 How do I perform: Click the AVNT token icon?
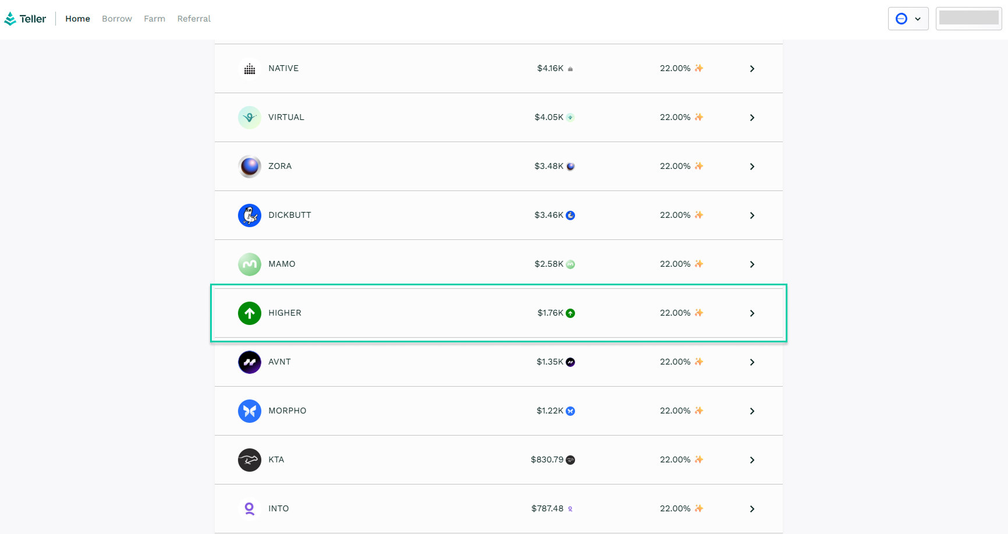pos(250,362)
